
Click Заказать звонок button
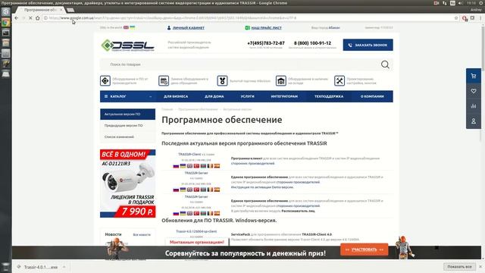368,45
